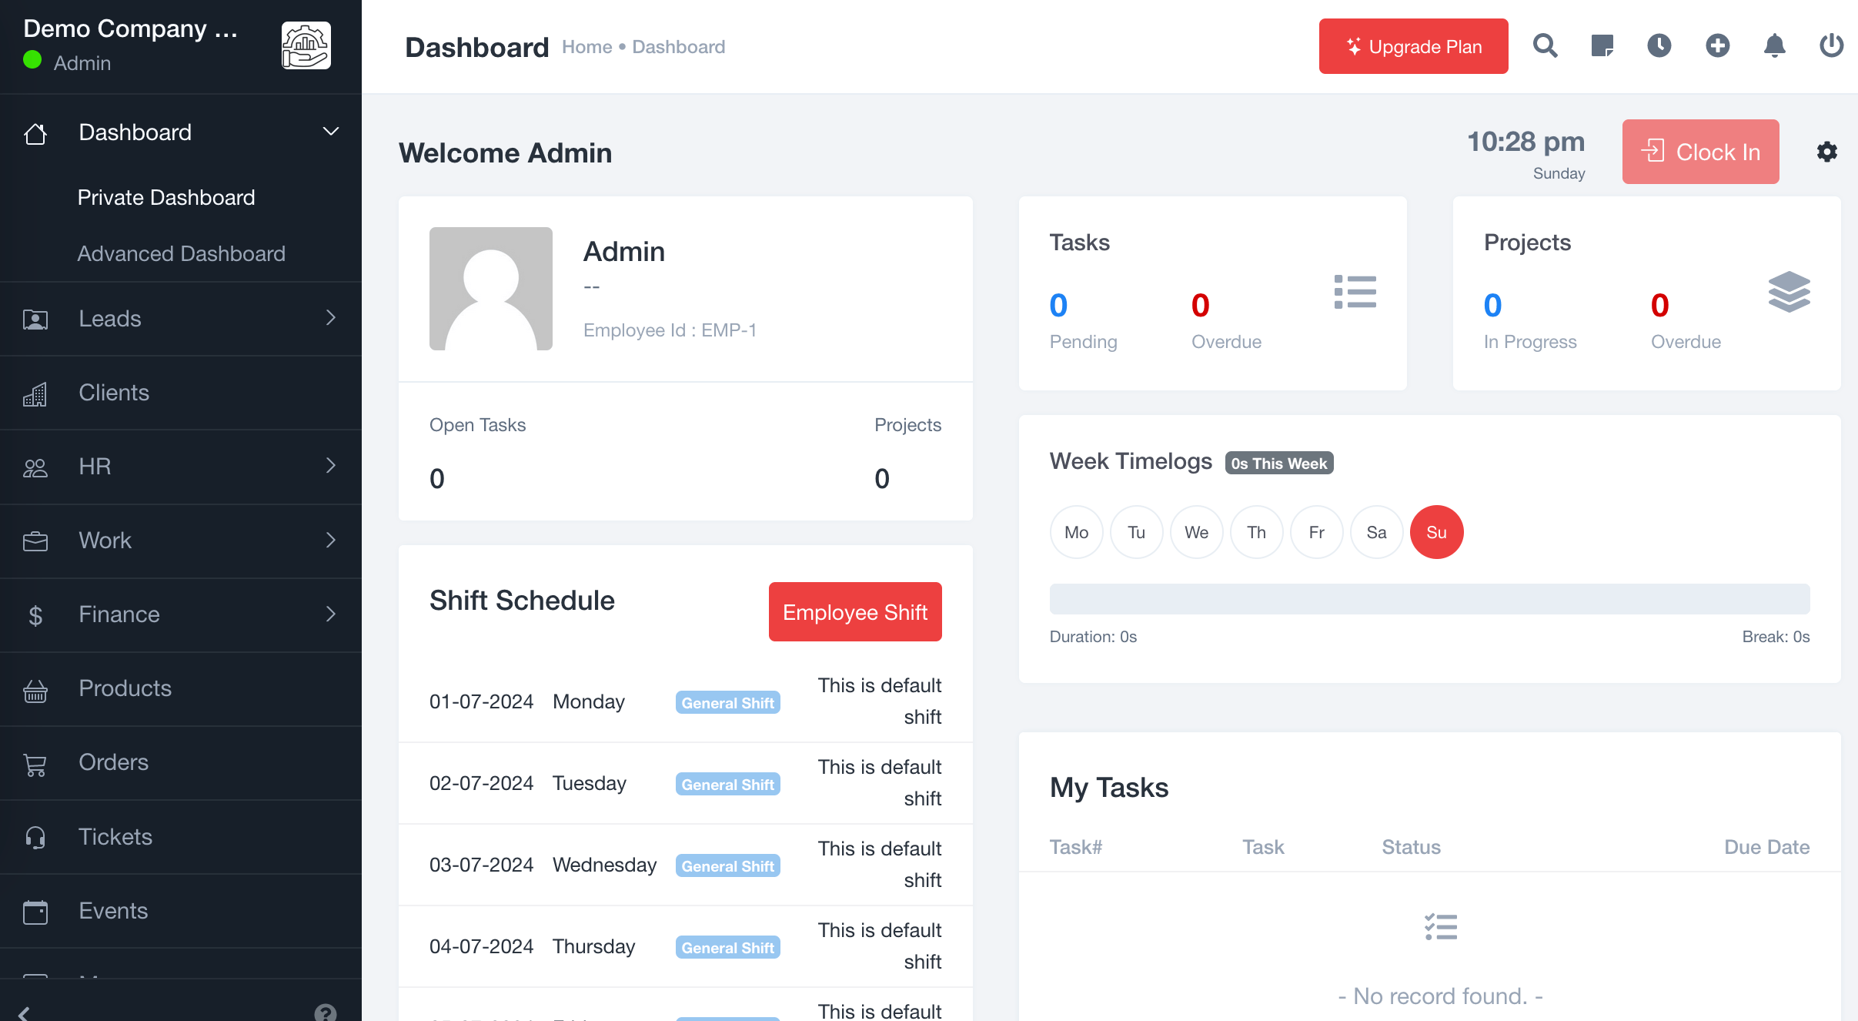Click the week timelogs progress bar

coord(1429,598)
